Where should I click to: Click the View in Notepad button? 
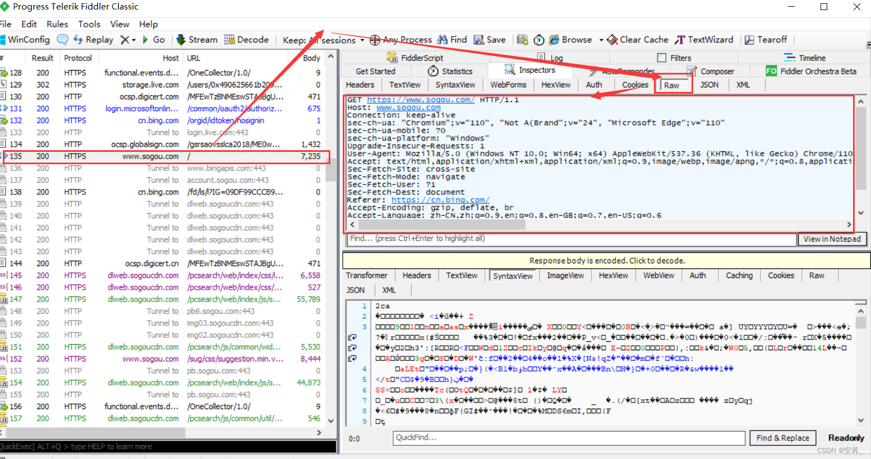(832, 239)
